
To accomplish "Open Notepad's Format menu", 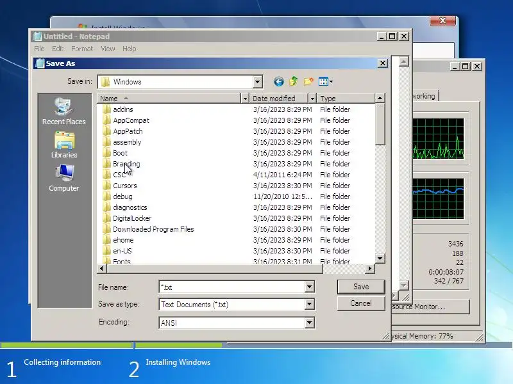I will pos(82,49).
